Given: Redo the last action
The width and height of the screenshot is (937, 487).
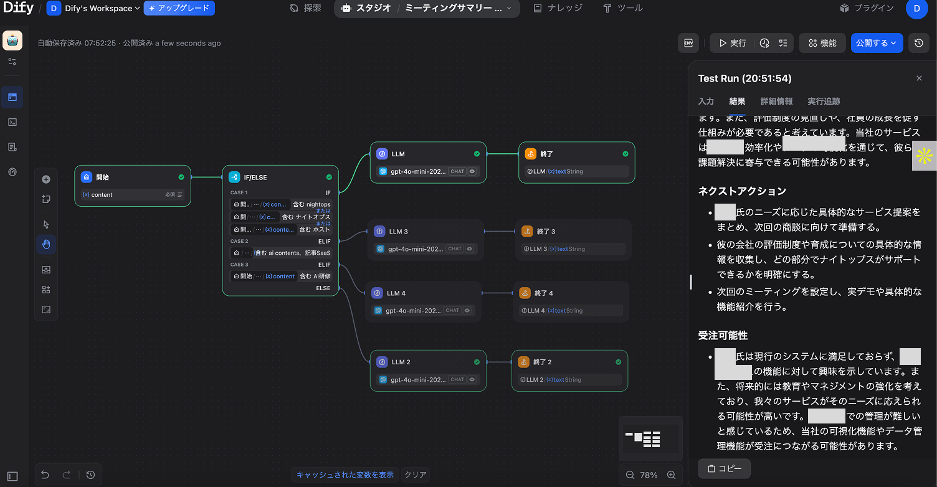Looking at the screenshot, I should pyautogui.click(x=67, y=475).
